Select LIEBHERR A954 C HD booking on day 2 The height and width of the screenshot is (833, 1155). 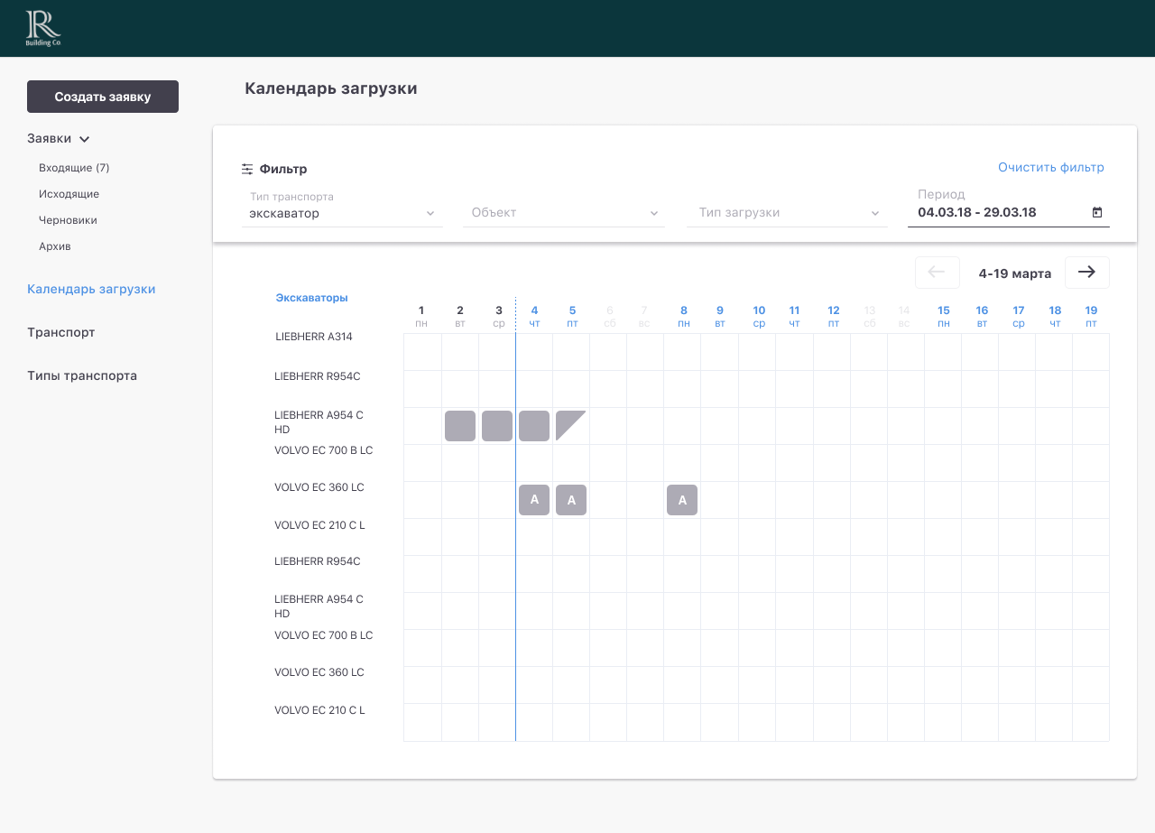pos(460,426)
